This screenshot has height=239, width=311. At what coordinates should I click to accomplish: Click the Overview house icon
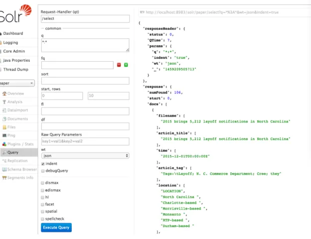(x=4, y=94)
